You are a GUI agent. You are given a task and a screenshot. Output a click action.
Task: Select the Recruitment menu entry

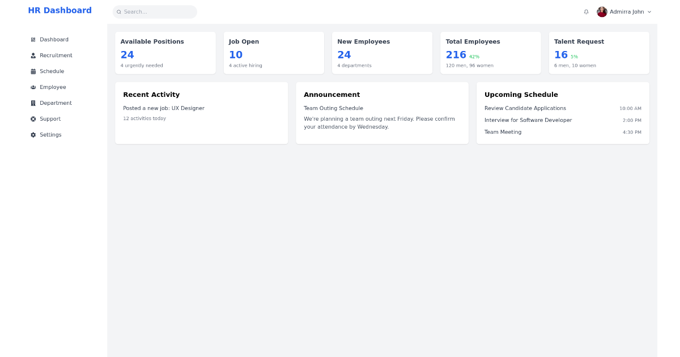(x=57, y=55)
